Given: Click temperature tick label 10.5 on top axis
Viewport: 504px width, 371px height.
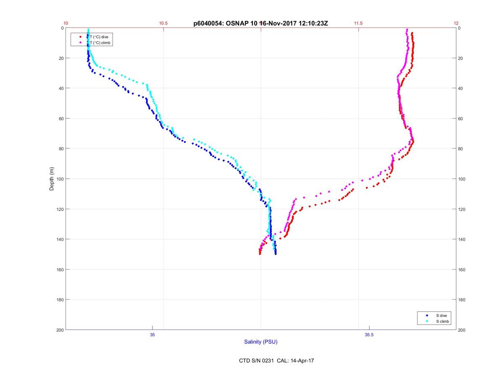Looking at the screenshot, I should (x=163, y=23).
